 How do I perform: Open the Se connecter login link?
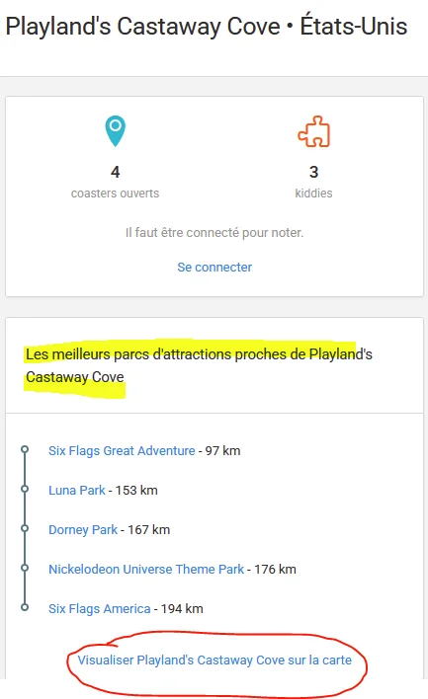click(x=214, y=267)
